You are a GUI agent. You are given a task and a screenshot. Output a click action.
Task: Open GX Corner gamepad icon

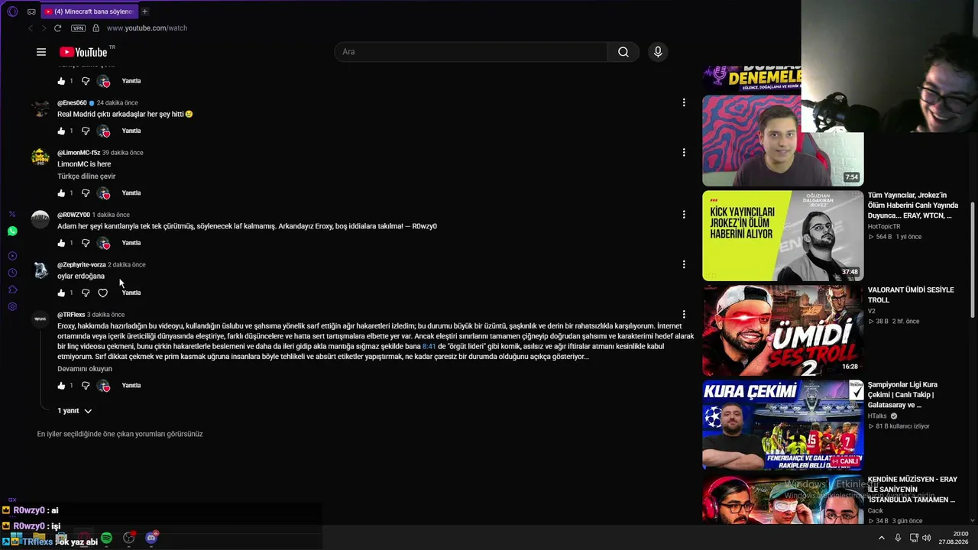click(x=31, y=11)
